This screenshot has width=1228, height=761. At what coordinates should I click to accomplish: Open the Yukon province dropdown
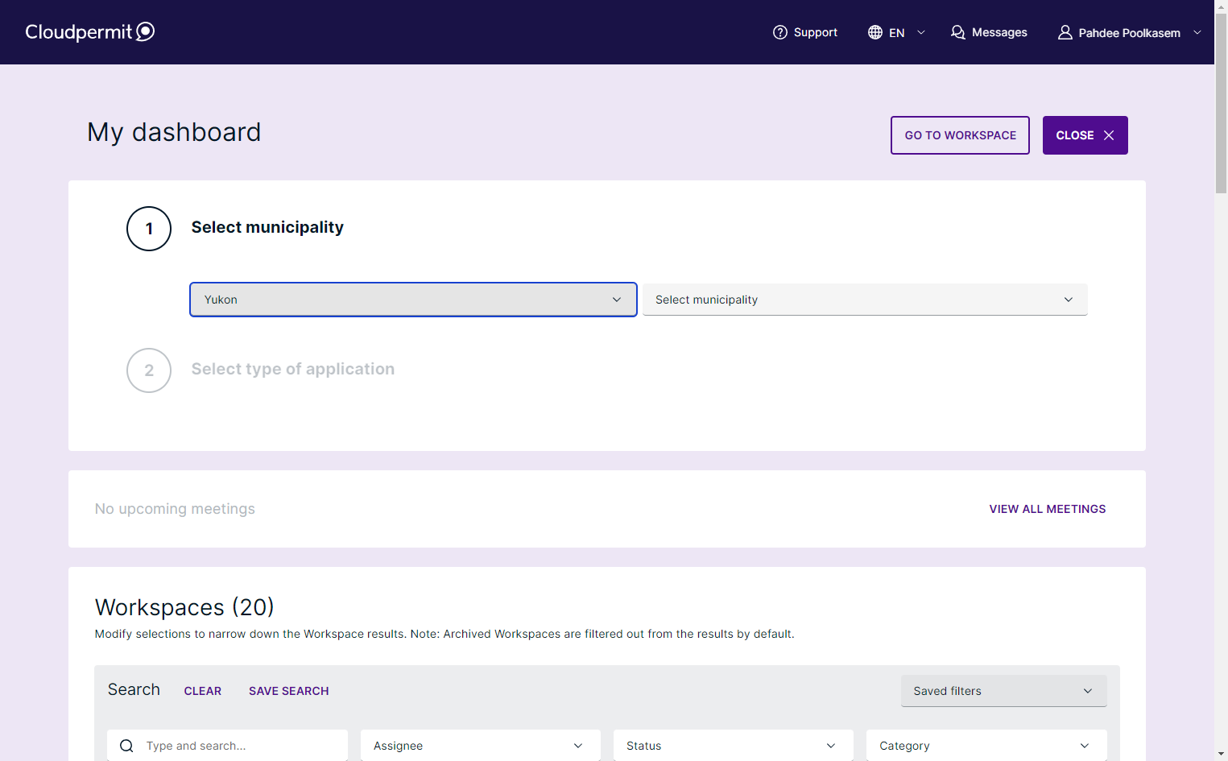pos(413,300)
